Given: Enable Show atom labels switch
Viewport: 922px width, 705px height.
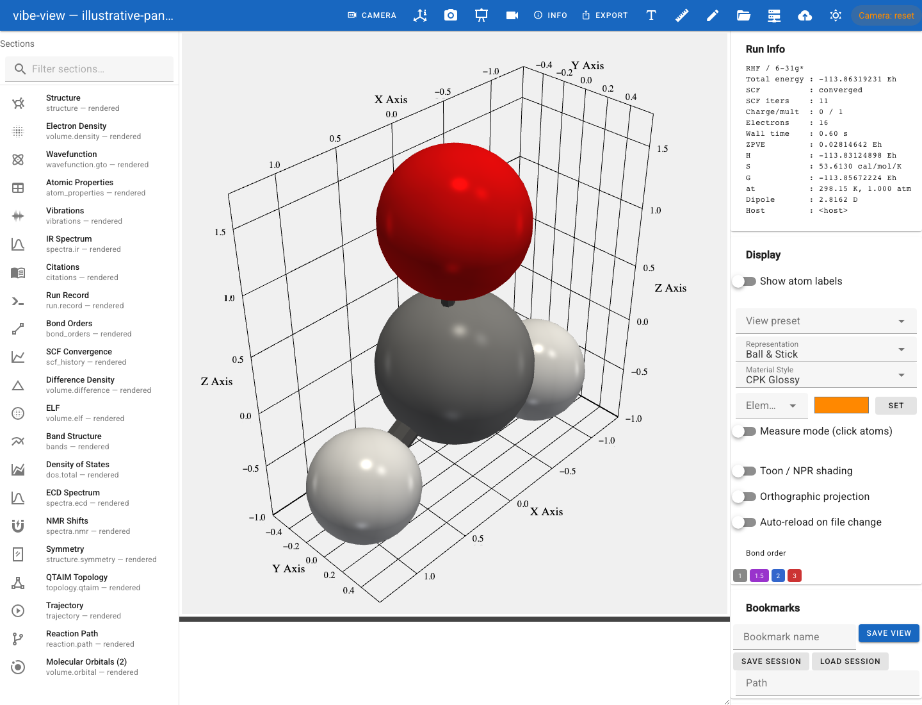Looking at the screenshot, I should (x=745, y=281).
